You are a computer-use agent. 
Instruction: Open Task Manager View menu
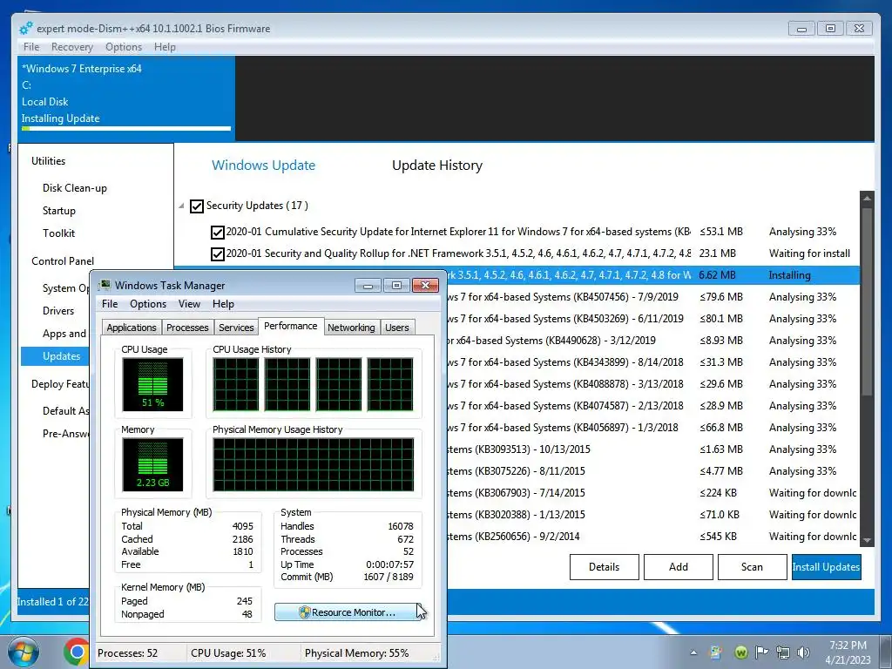(189, 304)
